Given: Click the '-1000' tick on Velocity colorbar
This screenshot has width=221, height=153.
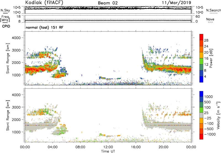Looking at the screenshot, I should (210, 134).
